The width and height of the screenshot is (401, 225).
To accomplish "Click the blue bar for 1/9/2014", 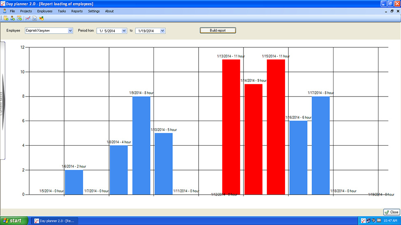I will point(141,145).
